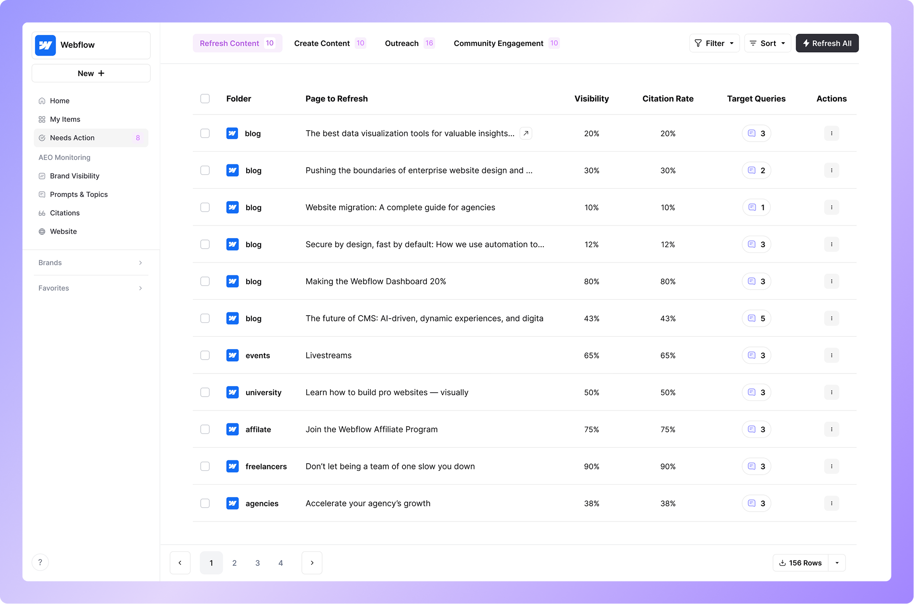Select checkbox for data visualization tools row

coord(205,134)
